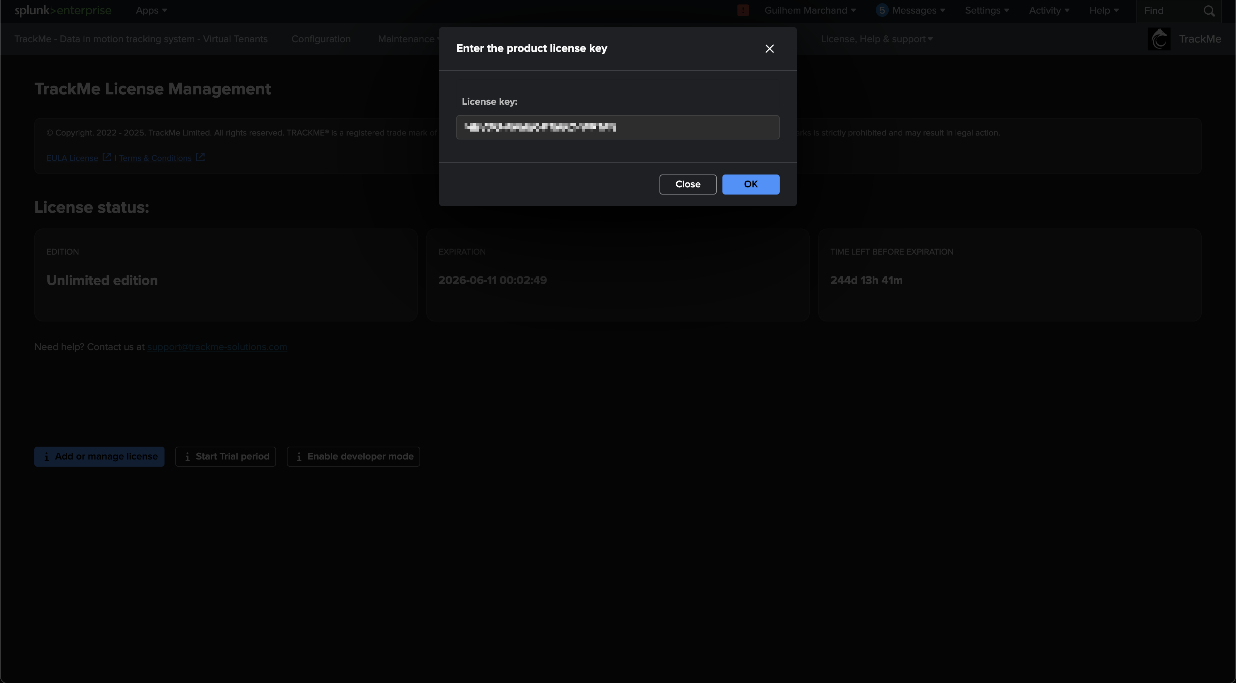Open the Apps dropdown menu
Screen dimensions: 1236x683
(151, 11)
